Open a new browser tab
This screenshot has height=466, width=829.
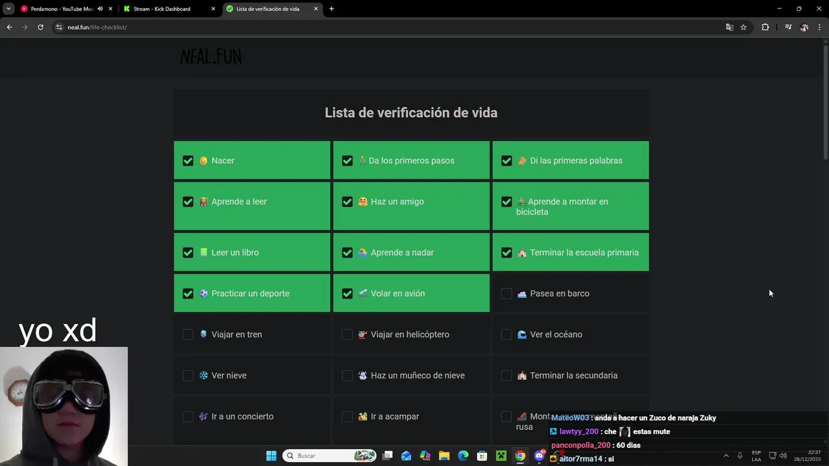(332, 9)
